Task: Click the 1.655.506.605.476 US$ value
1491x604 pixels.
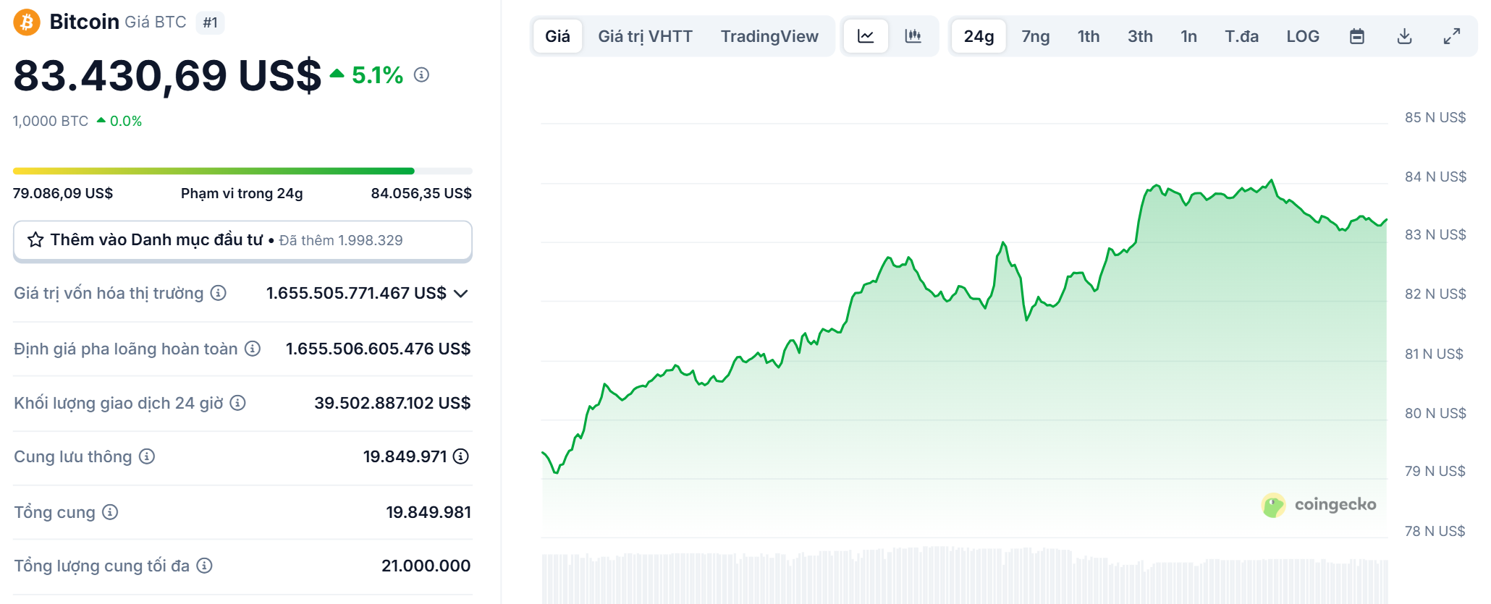Action: (378, 349)
